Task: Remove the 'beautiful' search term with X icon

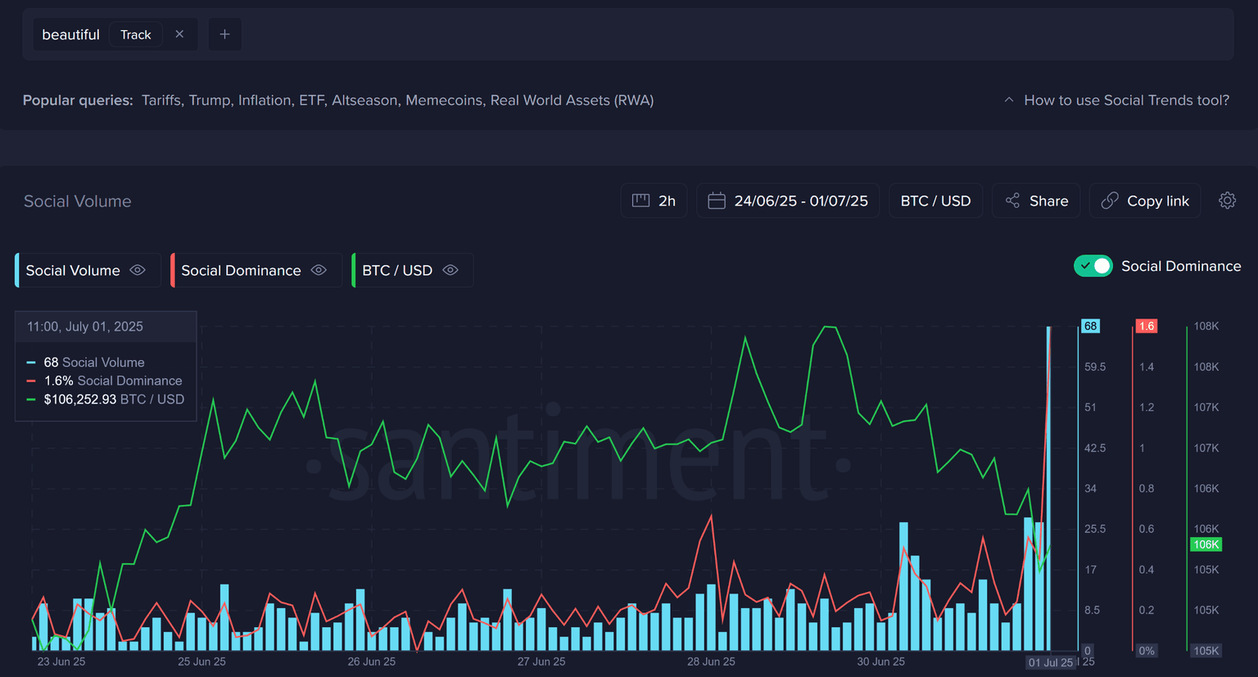Action: click(x=179, y=34)
